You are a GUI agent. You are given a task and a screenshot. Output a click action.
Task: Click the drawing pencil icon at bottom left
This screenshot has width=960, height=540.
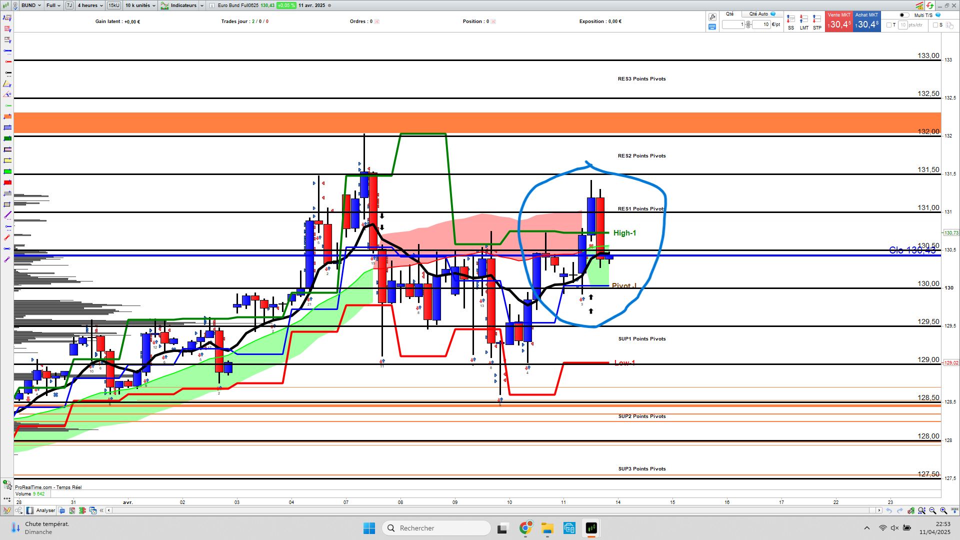click(6, 510)
